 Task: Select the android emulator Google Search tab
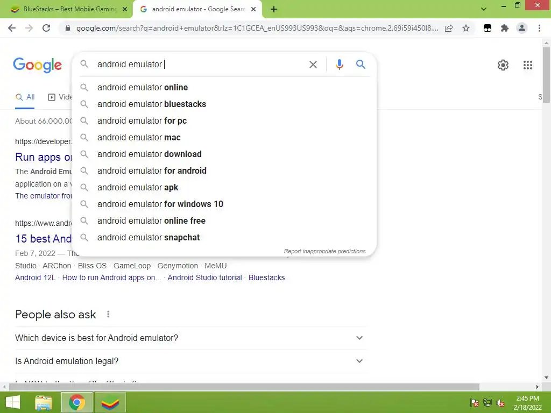pyautogui.click(x=197, y=10)
